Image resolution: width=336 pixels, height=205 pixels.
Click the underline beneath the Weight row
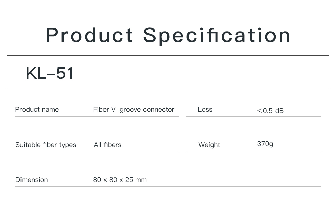click(x=254, y=152)
